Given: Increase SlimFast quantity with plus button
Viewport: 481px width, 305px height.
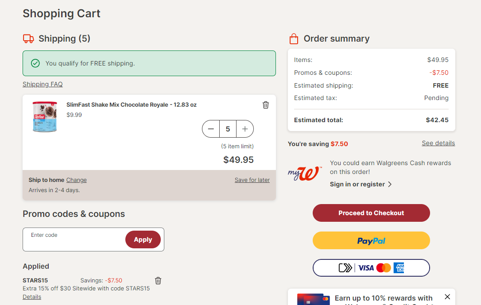Looking at the screenshot, I should tap(245, 129).
